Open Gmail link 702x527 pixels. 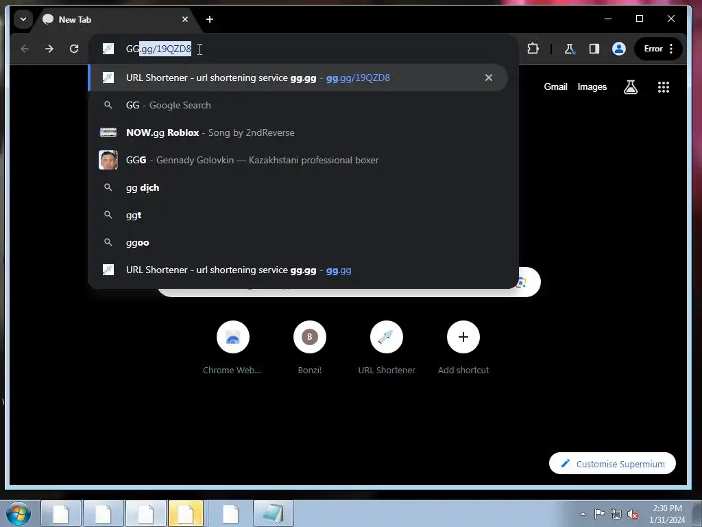555,87
